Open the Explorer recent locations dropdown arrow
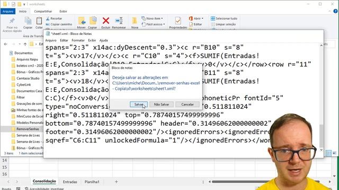 pos(20,44)
